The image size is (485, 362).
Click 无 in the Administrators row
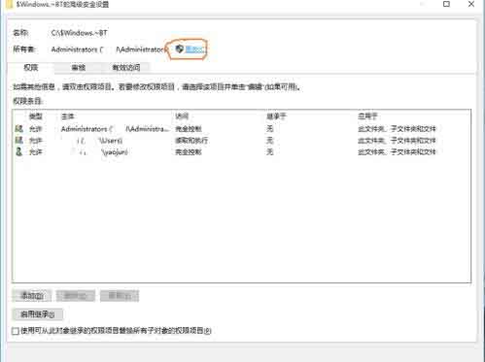pyautogui.click(x=270, y=129)
